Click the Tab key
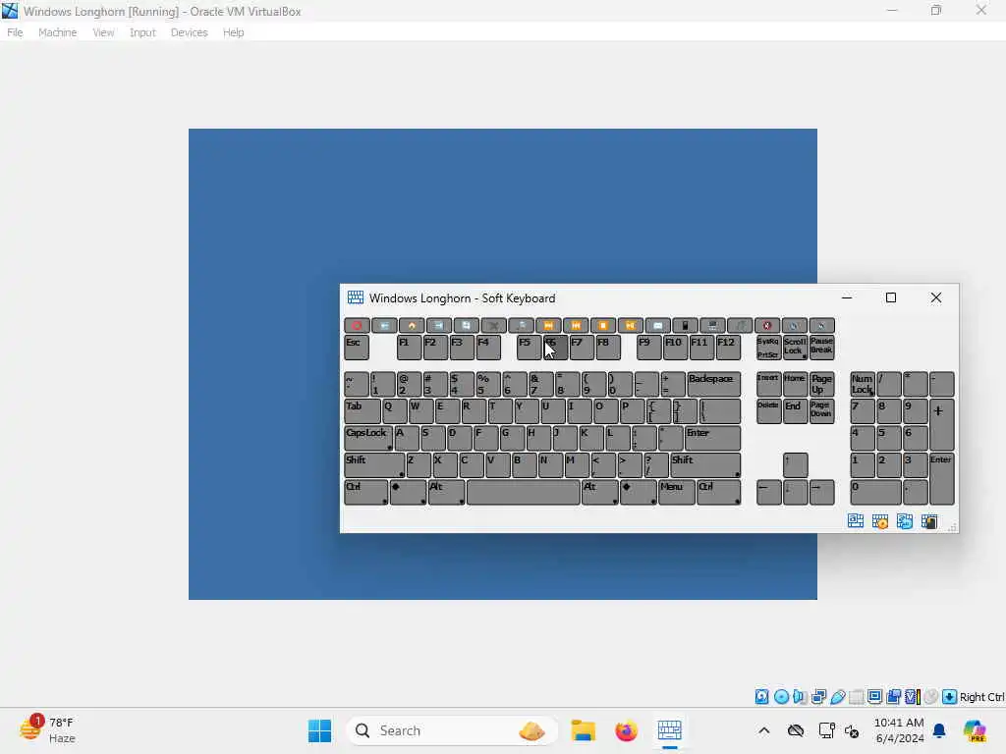This screenshot has height=754, width=1006. (363, 411)
